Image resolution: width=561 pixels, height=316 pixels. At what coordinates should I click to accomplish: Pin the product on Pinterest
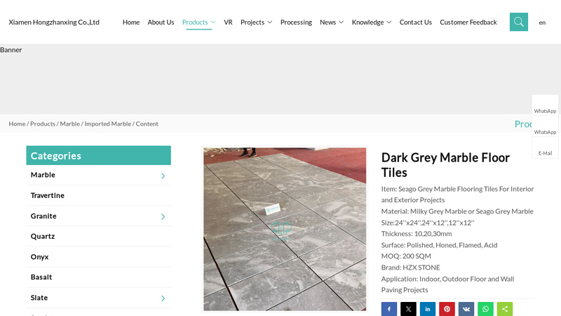[x=447, y=309]
